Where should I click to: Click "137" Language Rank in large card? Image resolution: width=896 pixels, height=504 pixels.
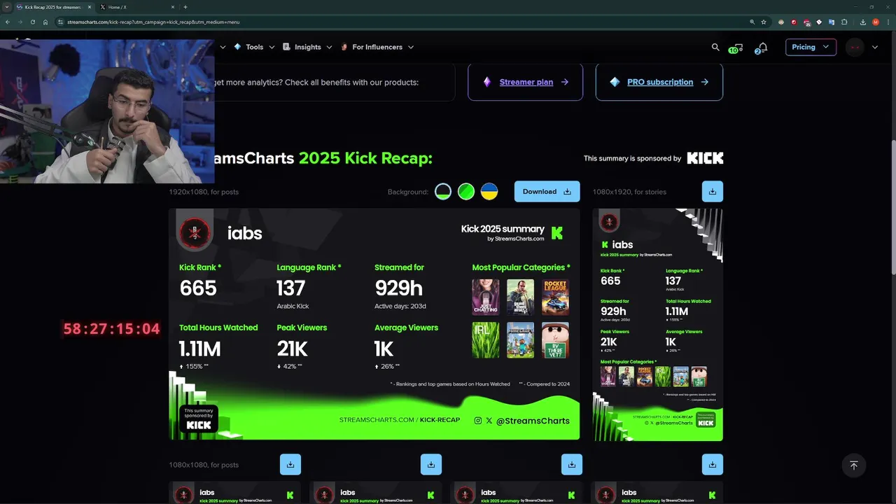[290, 288]
